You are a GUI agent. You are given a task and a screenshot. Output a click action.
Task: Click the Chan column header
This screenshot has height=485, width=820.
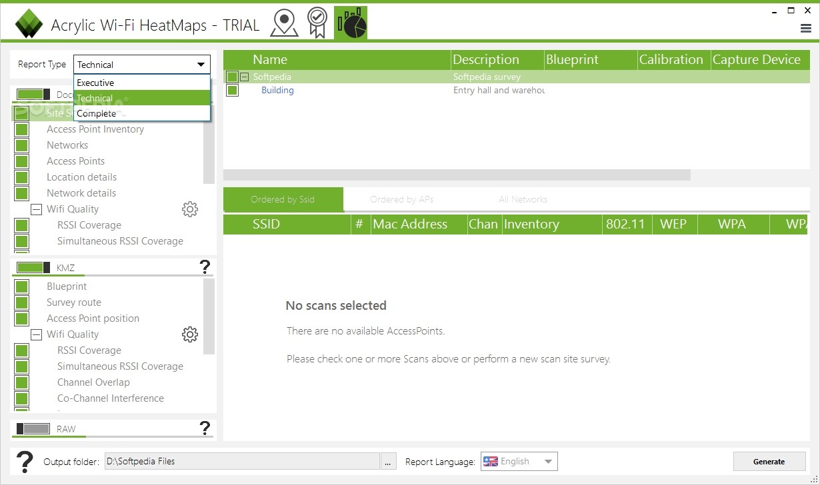[484, 225]
